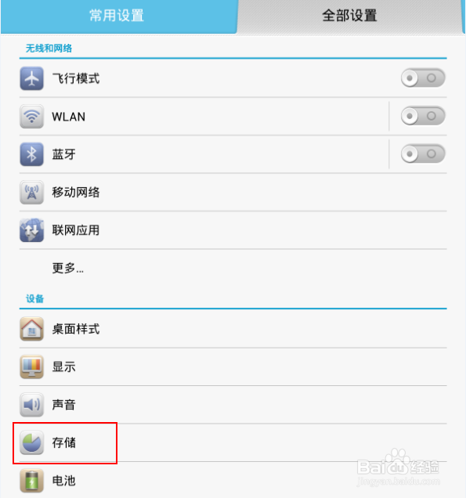This screenshot has height=498, width=466.
Task: Open the WLAN wifi icon
Action: click(31, 117)
